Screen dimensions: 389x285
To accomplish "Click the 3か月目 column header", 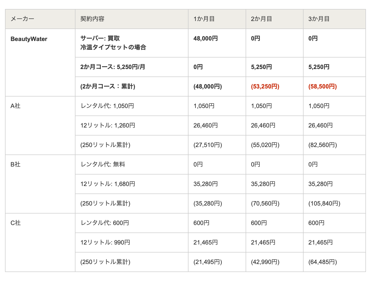I will 319,19.
